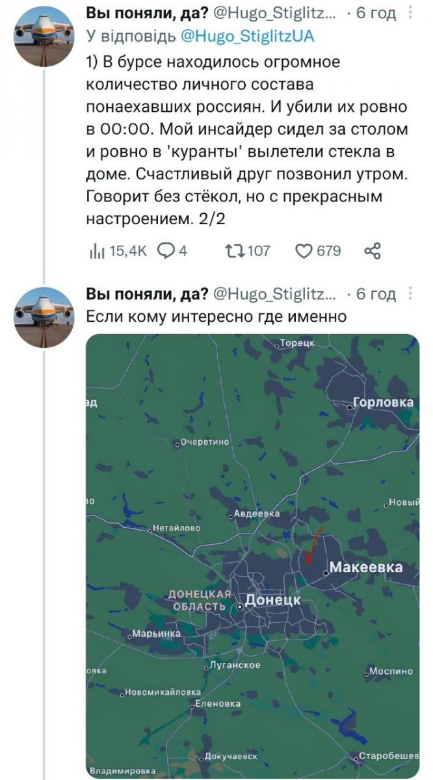
Task: Open the three-dot menu on the second tweet
Action: click(410, 294)
